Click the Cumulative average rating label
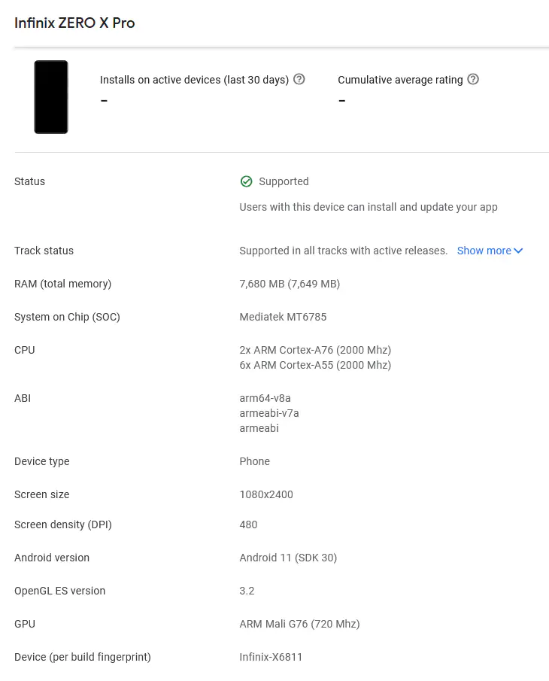This screenshot has width=549, height=681. click(401, 80)
